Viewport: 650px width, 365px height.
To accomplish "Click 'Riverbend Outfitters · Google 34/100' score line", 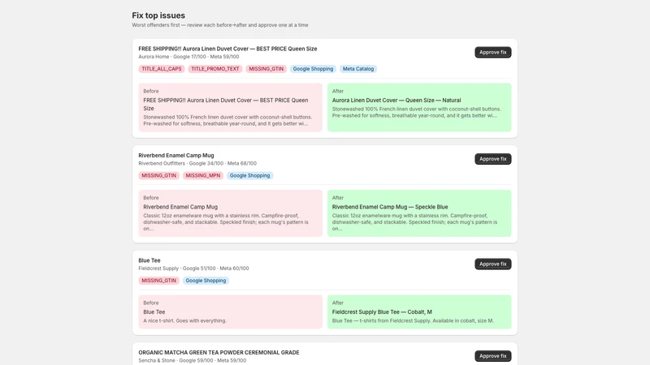I will 197,164.
